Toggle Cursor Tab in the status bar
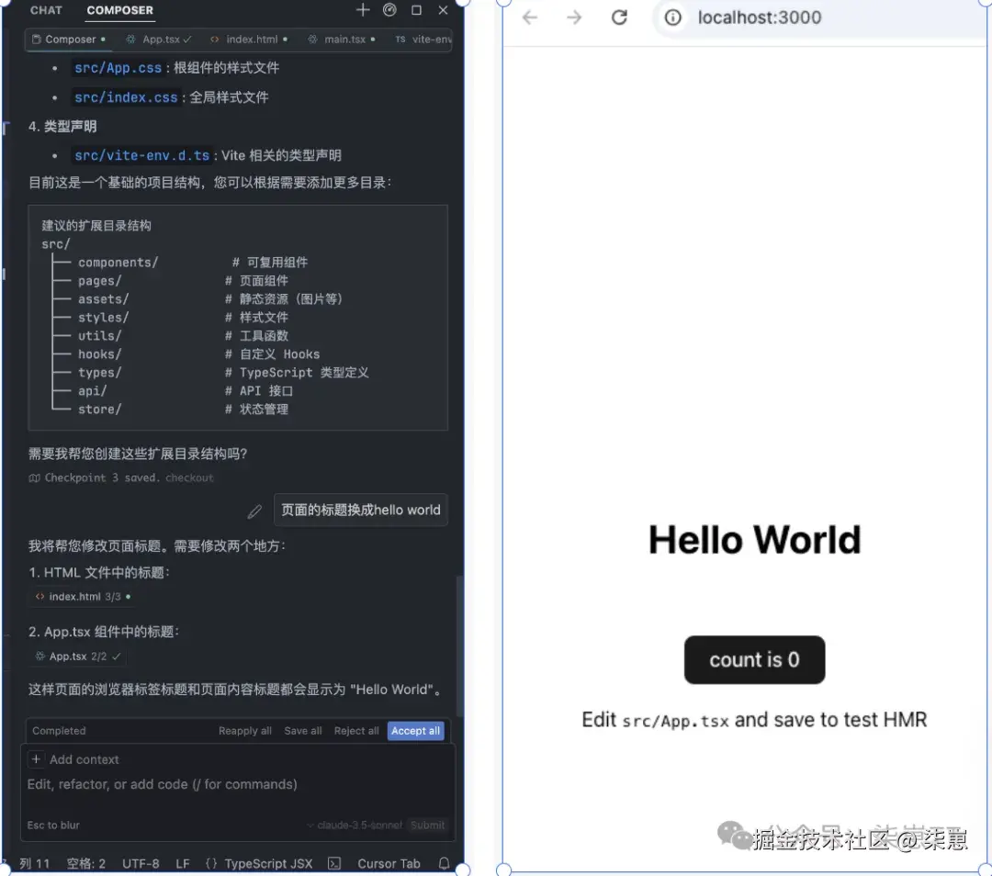Viewport: 992px width, 876px height. [x=389, y=864]
